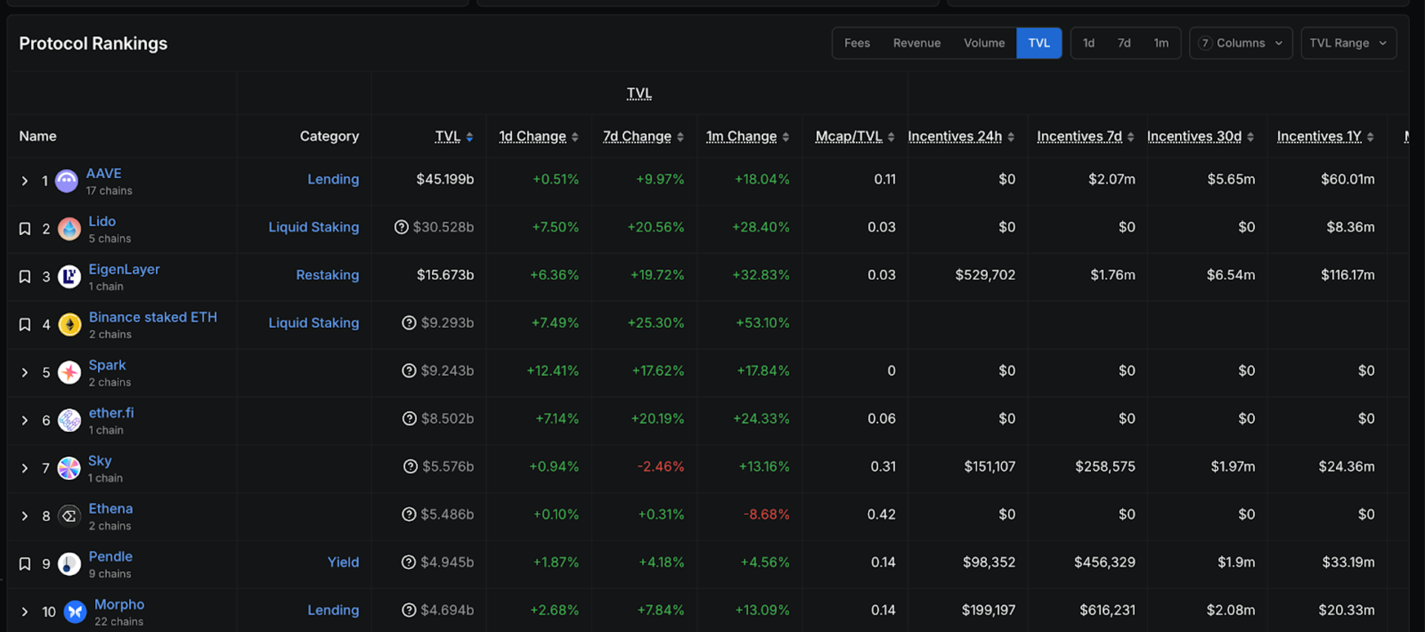The width and height of the screenshot is (1425, 632).
Task: Open the Liquid Staking category link for Lido
Action: tap(314, 227)
